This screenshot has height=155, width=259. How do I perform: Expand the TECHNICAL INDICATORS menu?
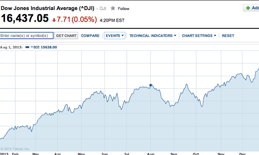[x=153, y=36]
